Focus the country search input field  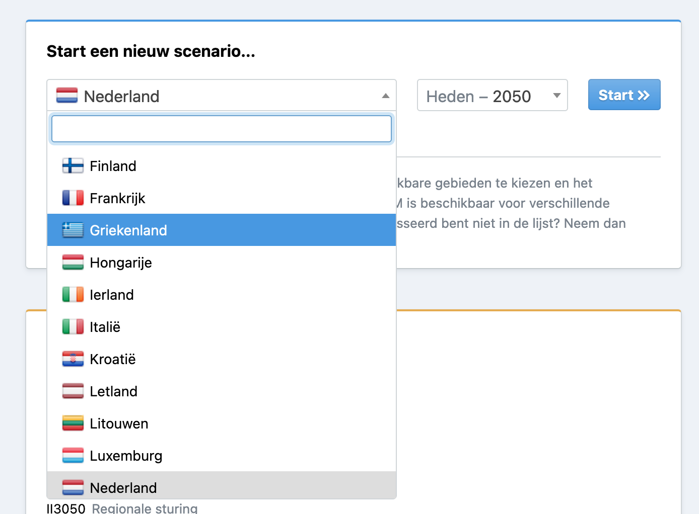pos(222,129)
